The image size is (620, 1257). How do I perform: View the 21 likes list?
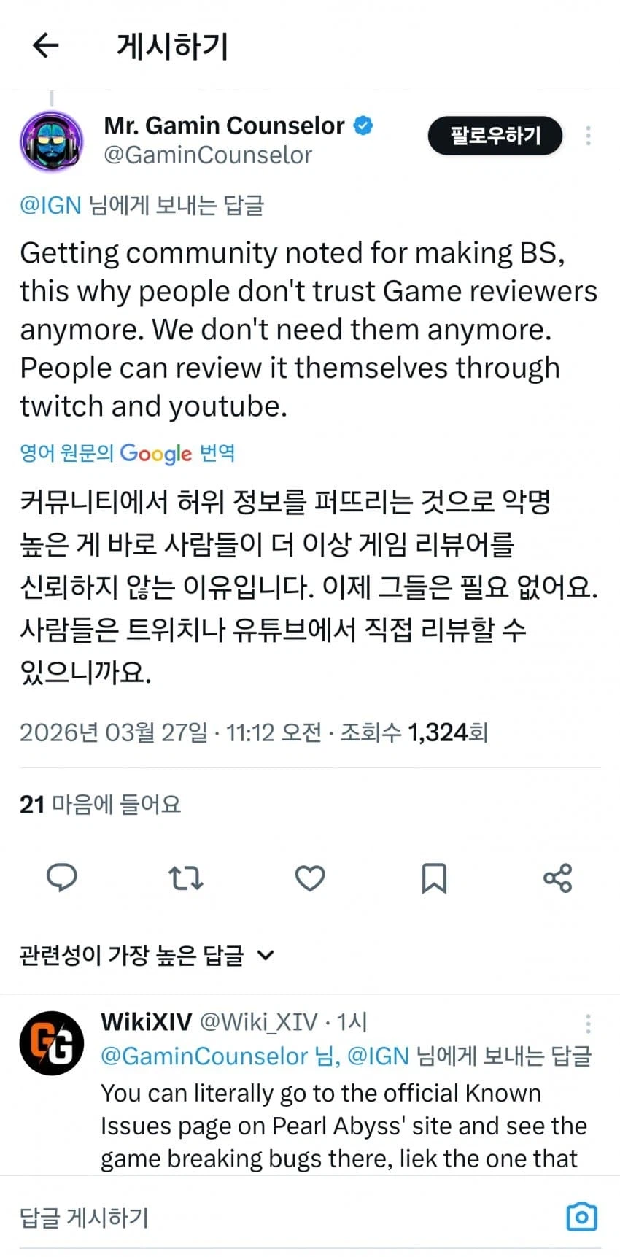[100, 804]
